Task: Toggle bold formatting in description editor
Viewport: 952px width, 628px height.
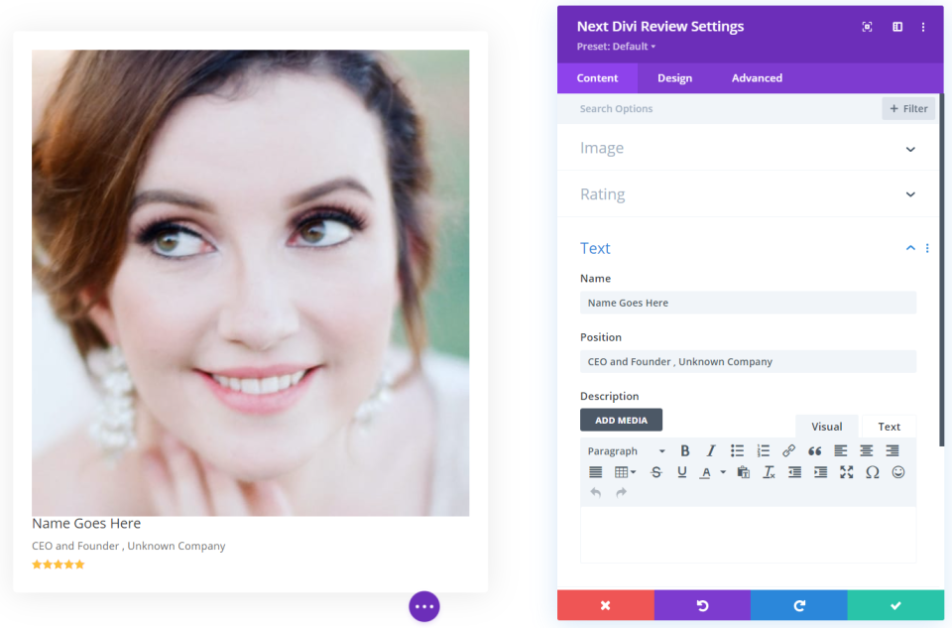Action: point(685,450)
